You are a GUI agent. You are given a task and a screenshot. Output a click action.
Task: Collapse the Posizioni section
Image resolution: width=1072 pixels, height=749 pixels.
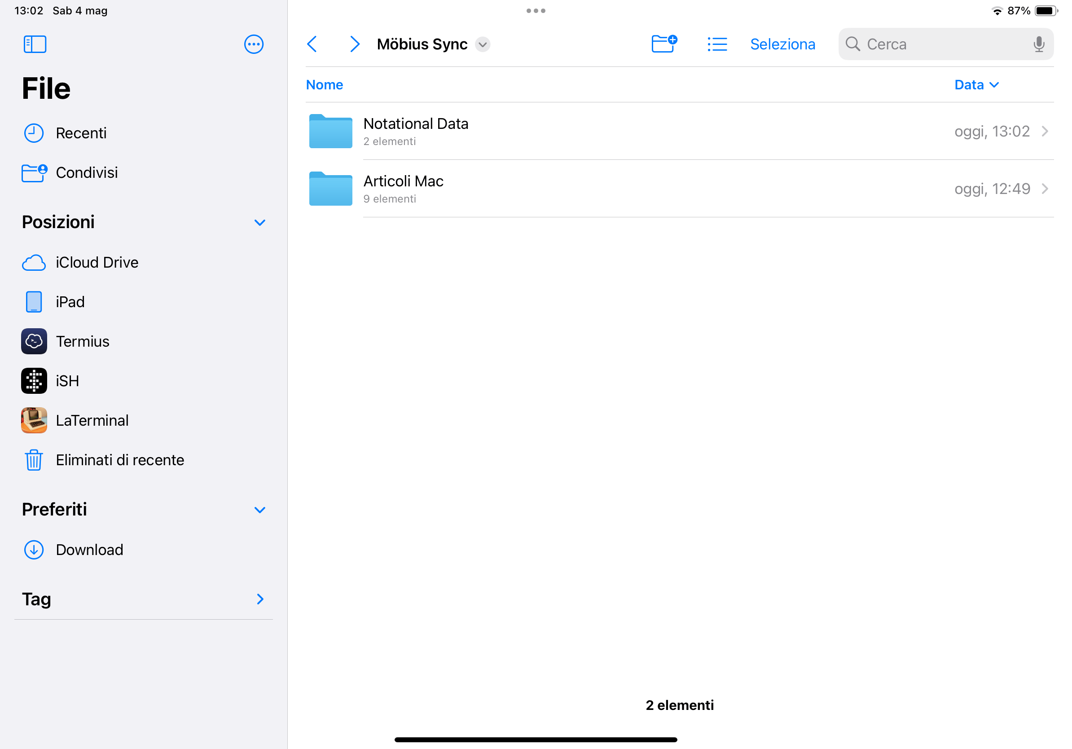(x=259, y=222)
